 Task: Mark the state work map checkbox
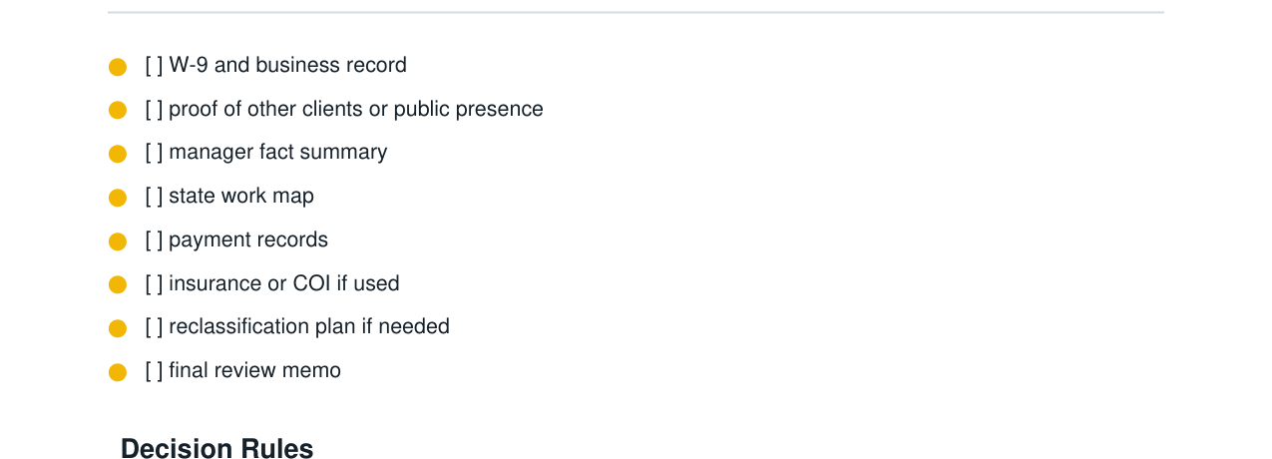154,197
